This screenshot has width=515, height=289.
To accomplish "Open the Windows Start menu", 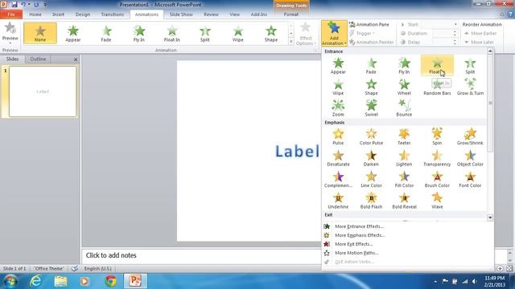I will click(10, 281).
